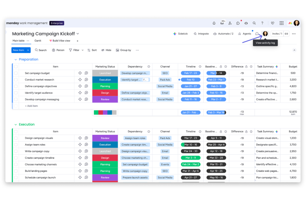Viewport: 306px width, 204px height.
Task: Check the Set campaign budget row
Action: (16, 73)
